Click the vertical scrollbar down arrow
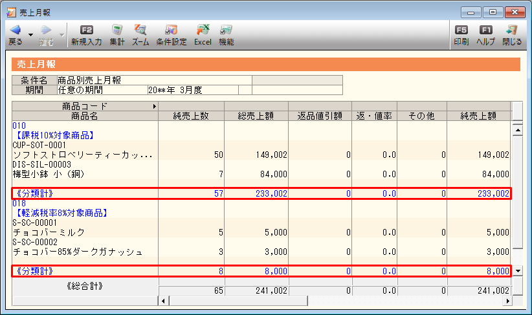Image resolution: width=532 pixels, height=315 pixels. point(517,270)
